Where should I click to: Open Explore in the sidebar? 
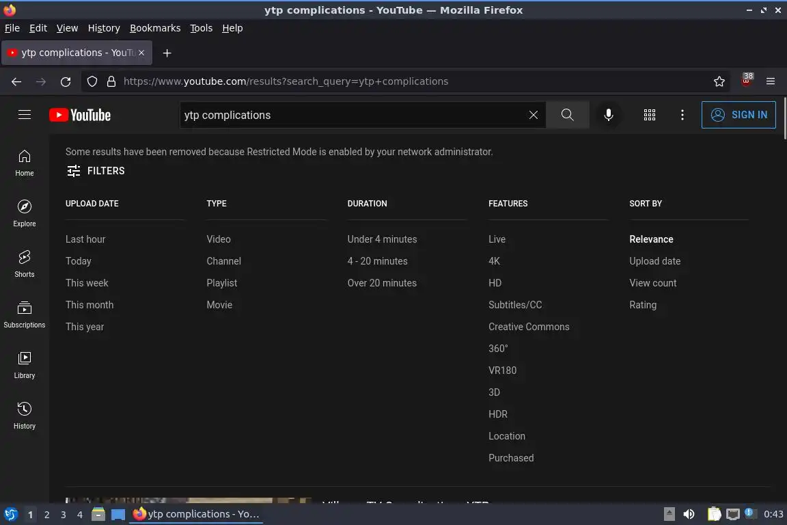point(24,214)
